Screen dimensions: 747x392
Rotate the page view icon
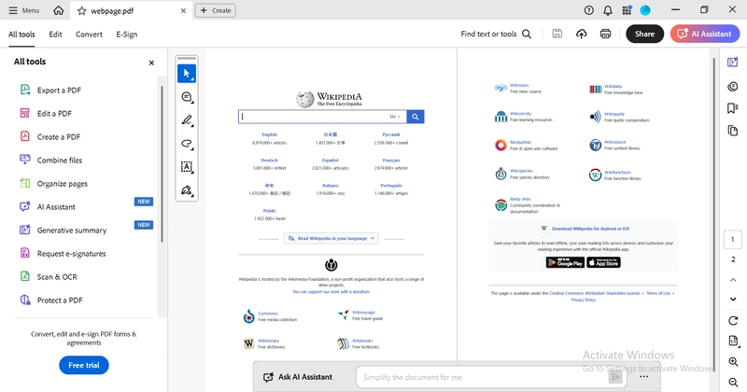click(x=733, y=320)
